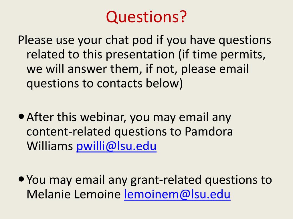The height and width of the screenshot is (219, 293).
Task: Click the words '(if time permits,'
Action: [x=222, y=54]
